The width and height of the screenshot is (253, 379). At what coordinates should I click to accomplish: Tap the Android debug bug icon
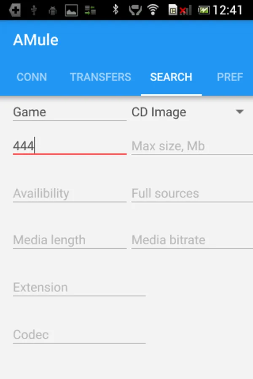pos(53,11)
